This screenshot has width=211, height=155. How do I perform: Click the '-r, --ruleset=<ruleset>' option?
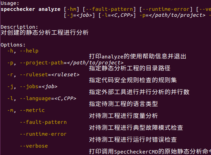(x=43, y=75)
